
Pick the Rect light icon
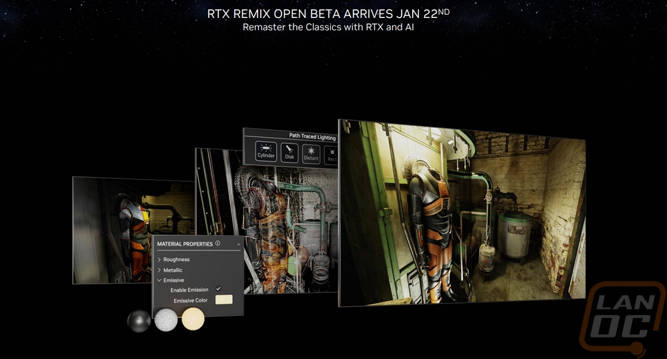pos(331,155)
